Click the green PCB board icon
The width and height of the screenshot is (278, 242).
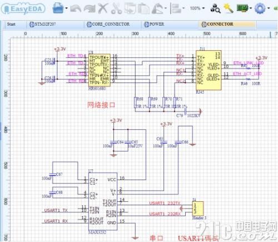pyautogui.click(x=242, y=8)
